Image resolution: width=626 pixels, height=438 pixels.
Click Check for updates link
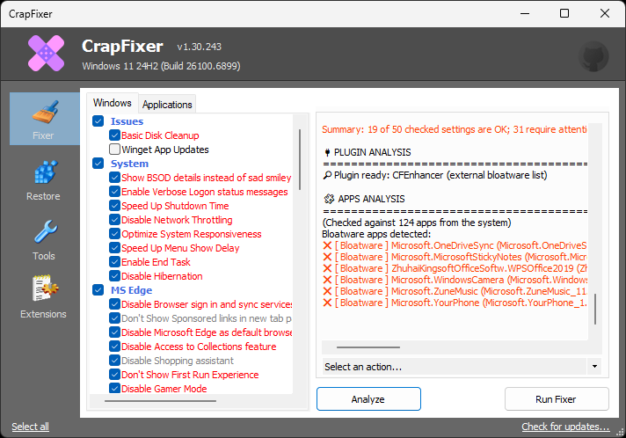coord(565,427)
